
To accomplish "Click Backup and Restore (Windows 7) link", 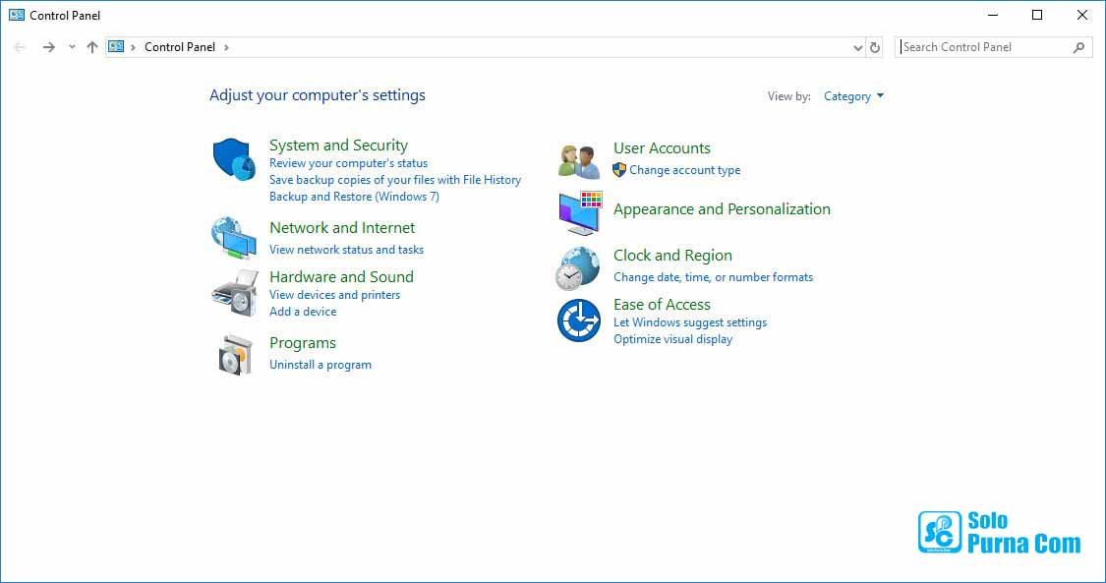I will tap(354, 197).
